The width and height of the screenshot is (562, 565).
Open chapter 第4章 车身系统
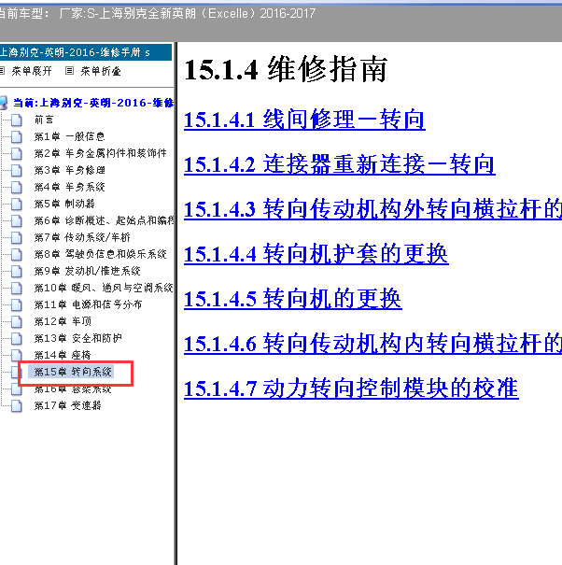tap(69, 187)
